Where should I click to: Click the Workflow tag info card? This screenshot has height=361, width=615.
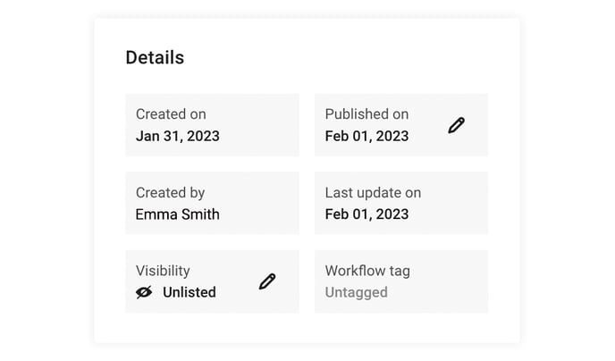[x=401, y=281]
